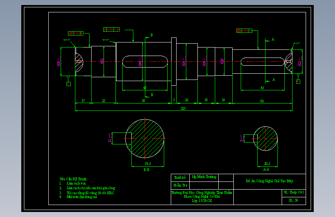Click the heading 'Yêu Cầu Kỹ Thuật:'
The width and height of the screenshot is (335, 217).
click(73, 179)
